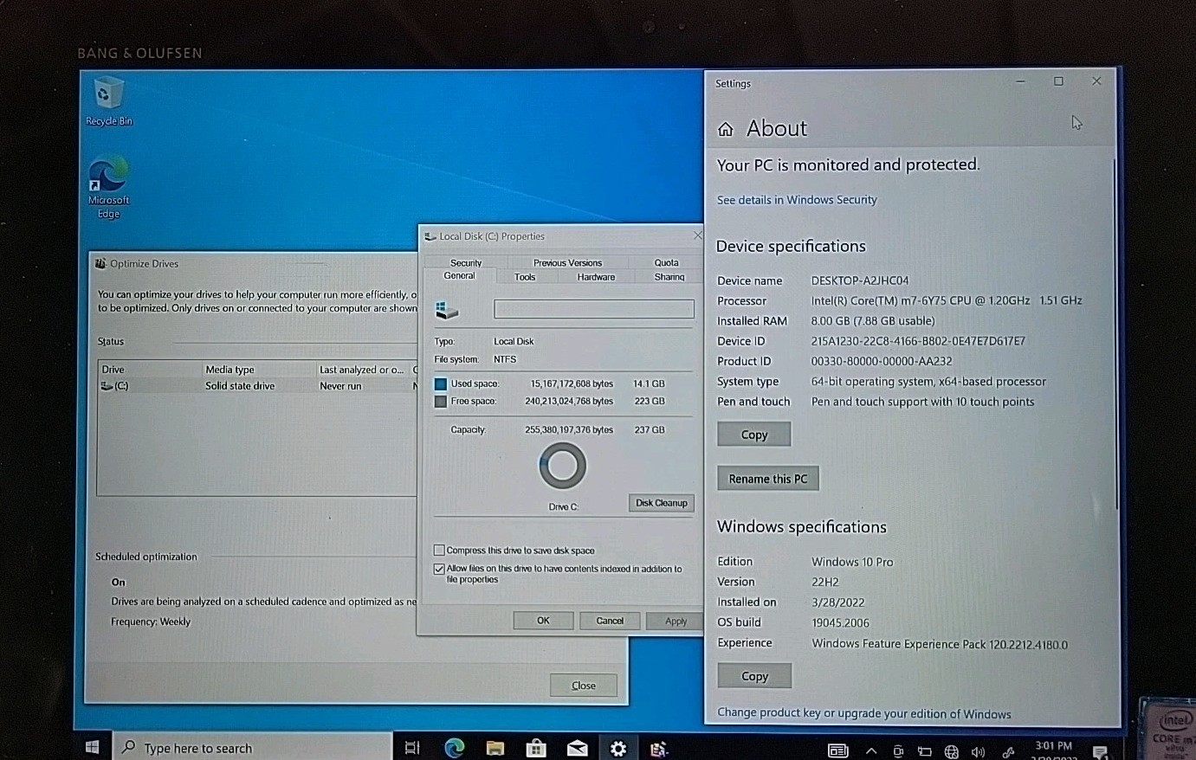Launch Edge from the taskbar
This screenshot has width=1196, height=760.
(x=454, y=748)
